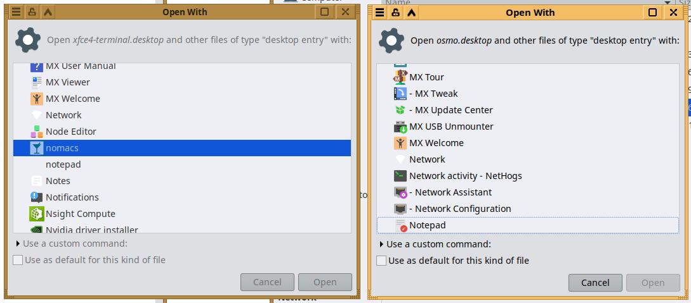Click the Node Editor icon in left list

[x=36, y=132]
